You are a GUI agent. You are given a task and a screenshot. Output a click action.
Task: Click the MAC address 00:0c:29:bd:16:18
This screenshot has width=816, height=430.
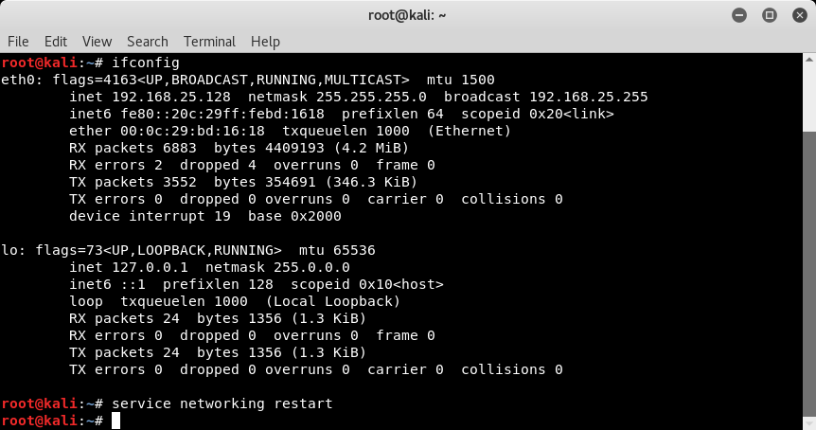click(192, 131)
